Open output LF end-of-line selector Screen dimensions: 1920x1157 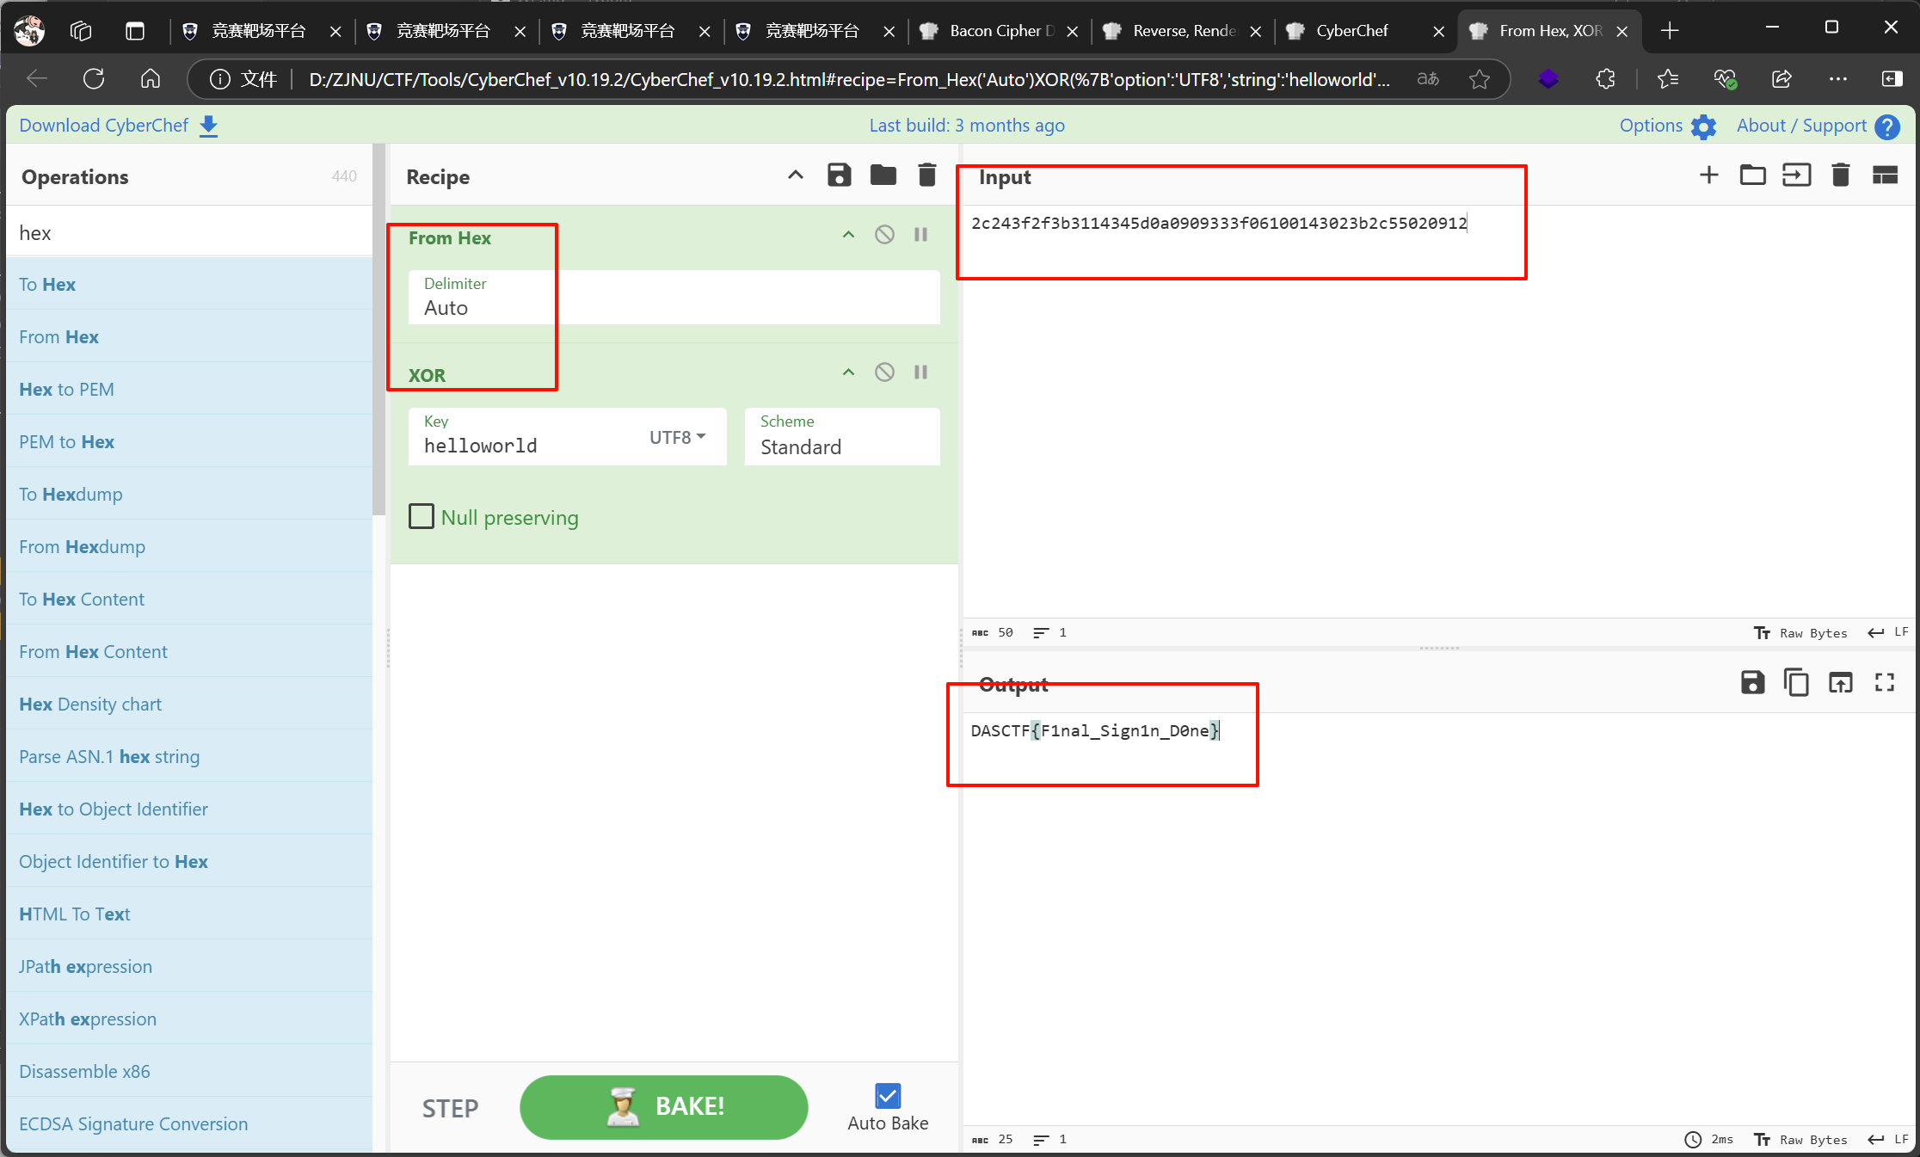pyautogui.click(x=1887, y=1139)
